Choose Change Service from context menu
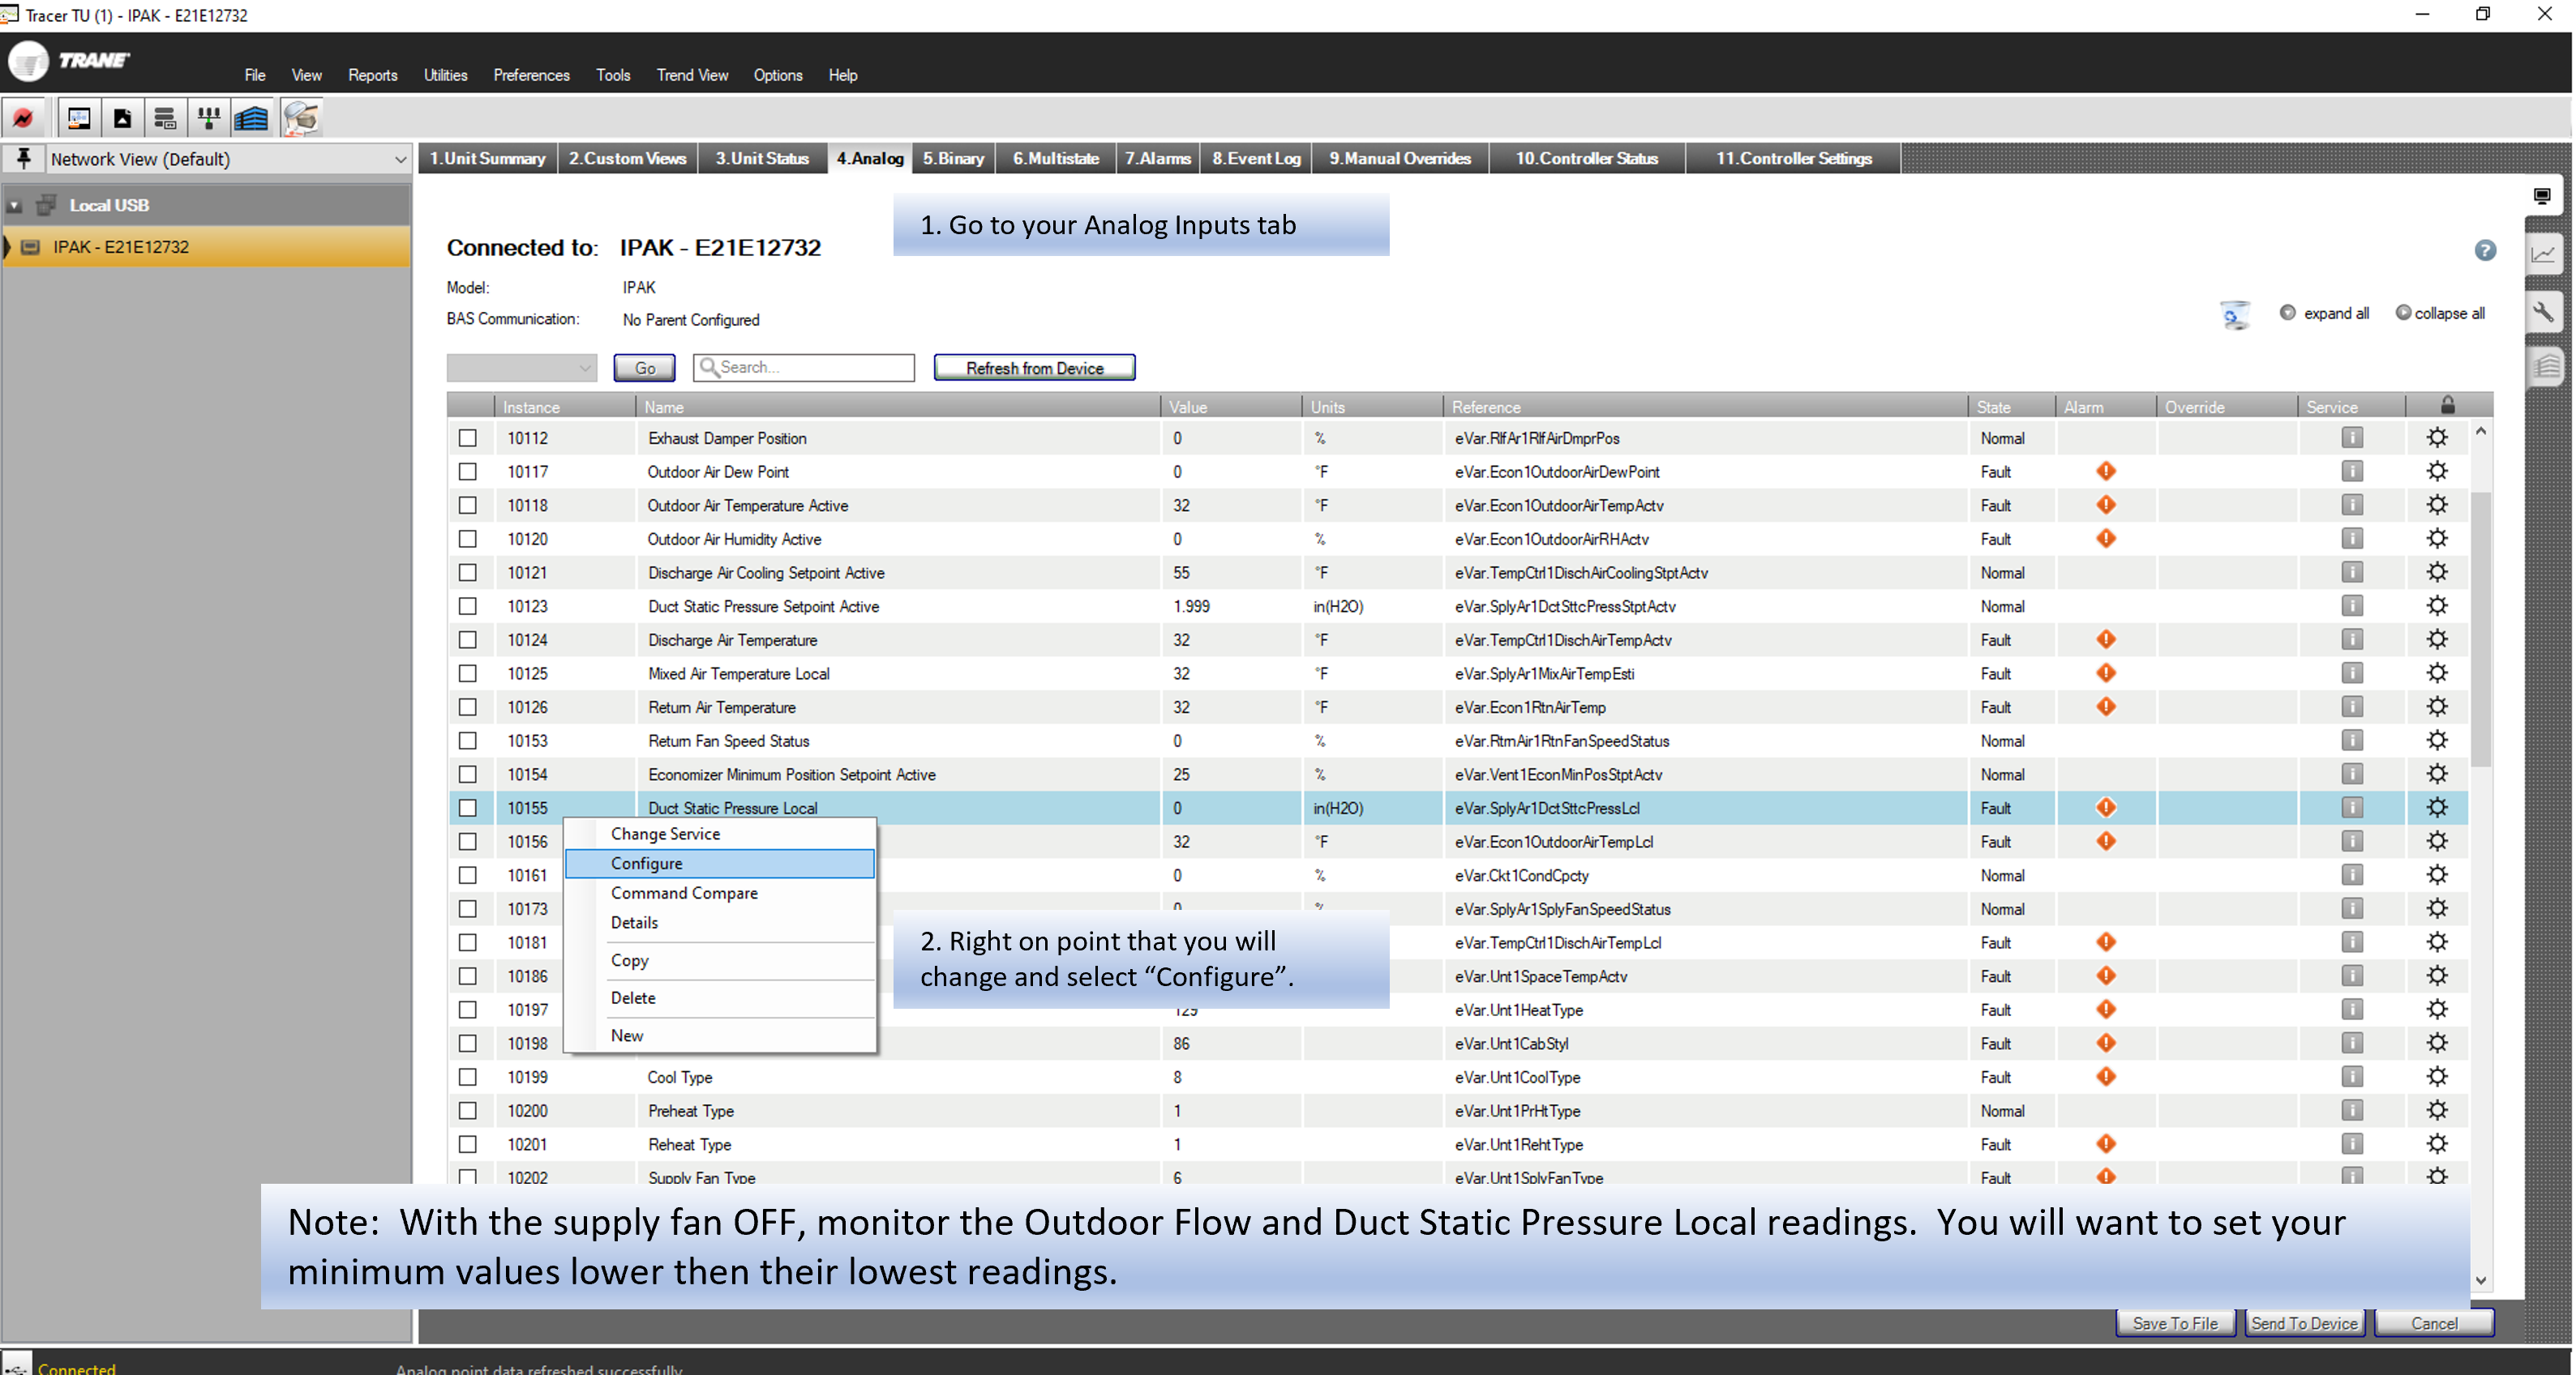Screen dimensions: 2576x1375 tap(719, 834)
